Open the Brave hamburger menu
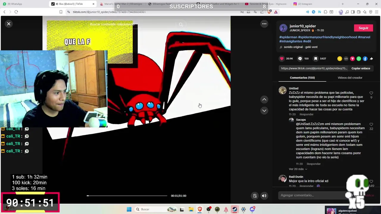 (377, 12)
